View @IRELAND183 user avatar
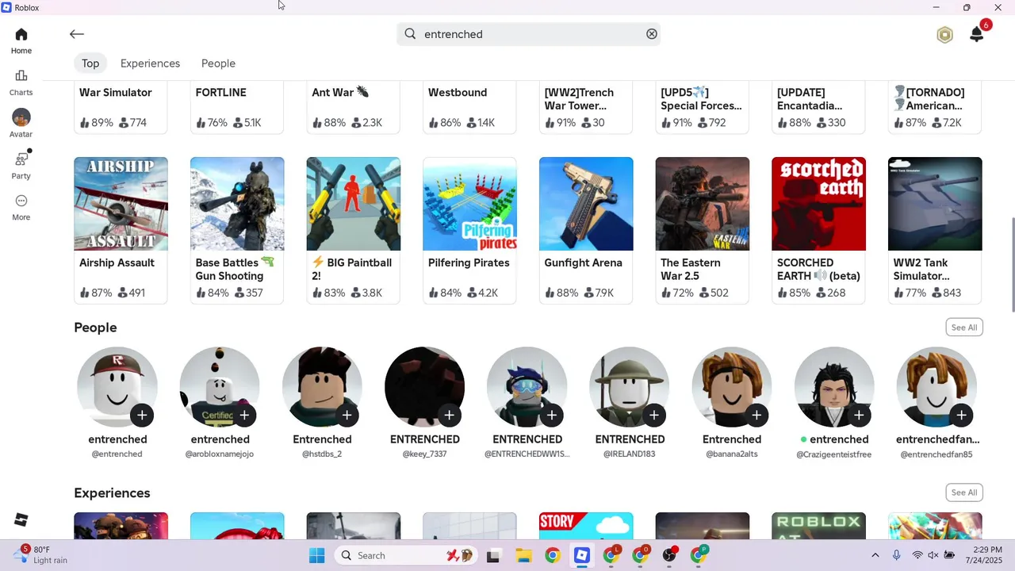The height and width of the screenshot is (571, 1015). pos(630,386)
